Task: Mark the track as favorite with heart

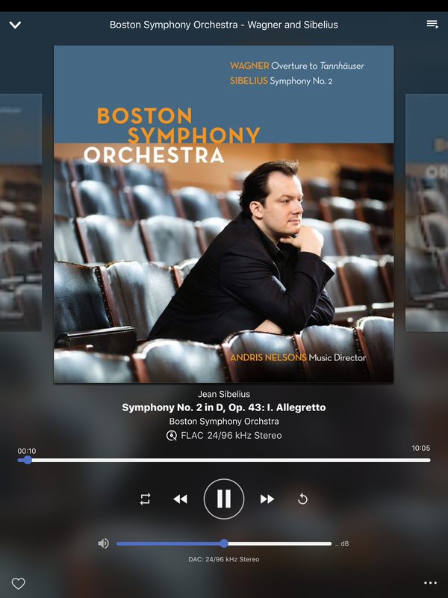Action: click(18, 584)
